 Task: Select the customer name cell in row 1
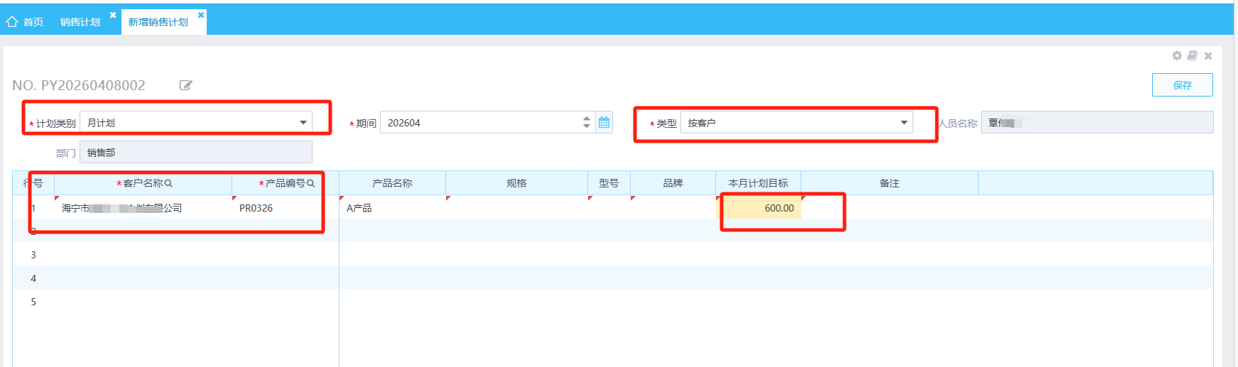[x=143, y=208]
